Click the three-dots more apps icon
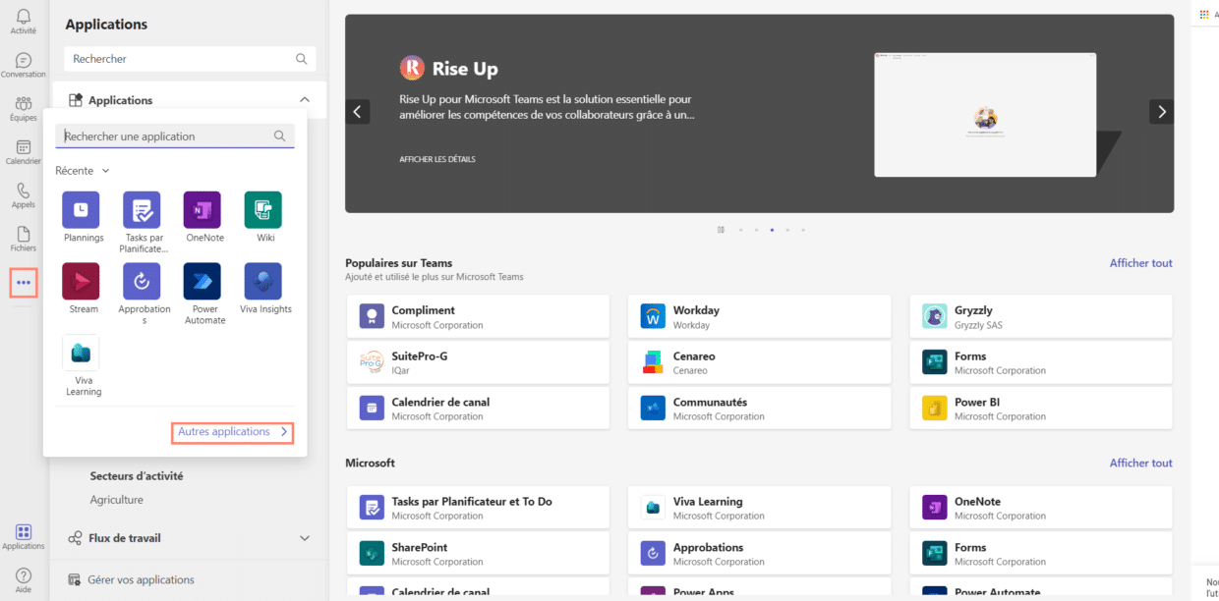 click(24, 283)
